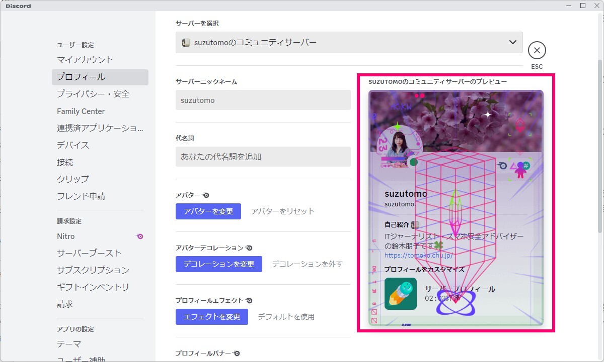Click the 自己紹介 heading in preview
The height and width of the screenshot is (362, 604).
click(x=398, y=224)
